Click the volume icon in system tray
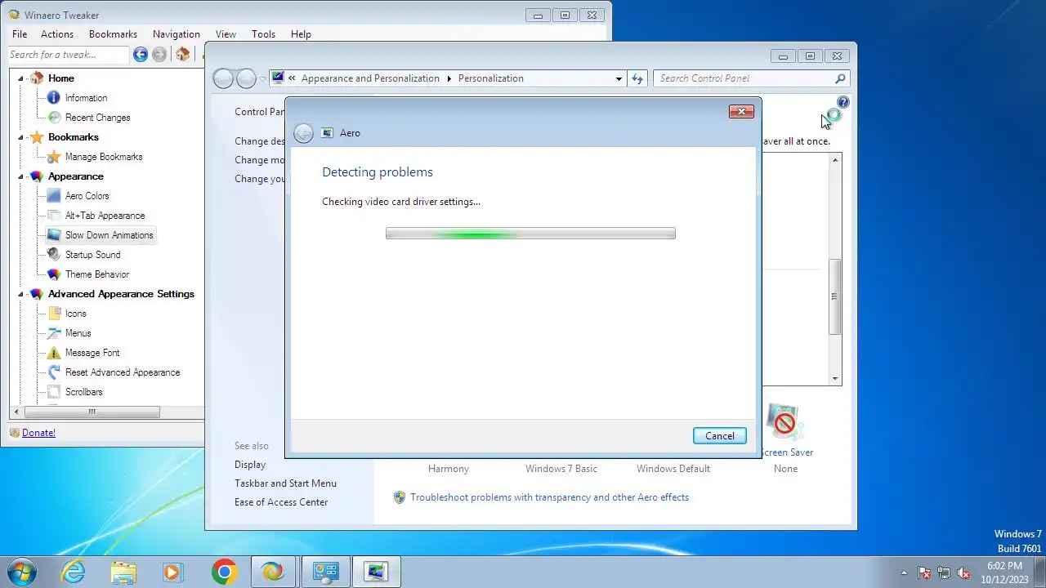The image size is (1046, 588). 963,572
